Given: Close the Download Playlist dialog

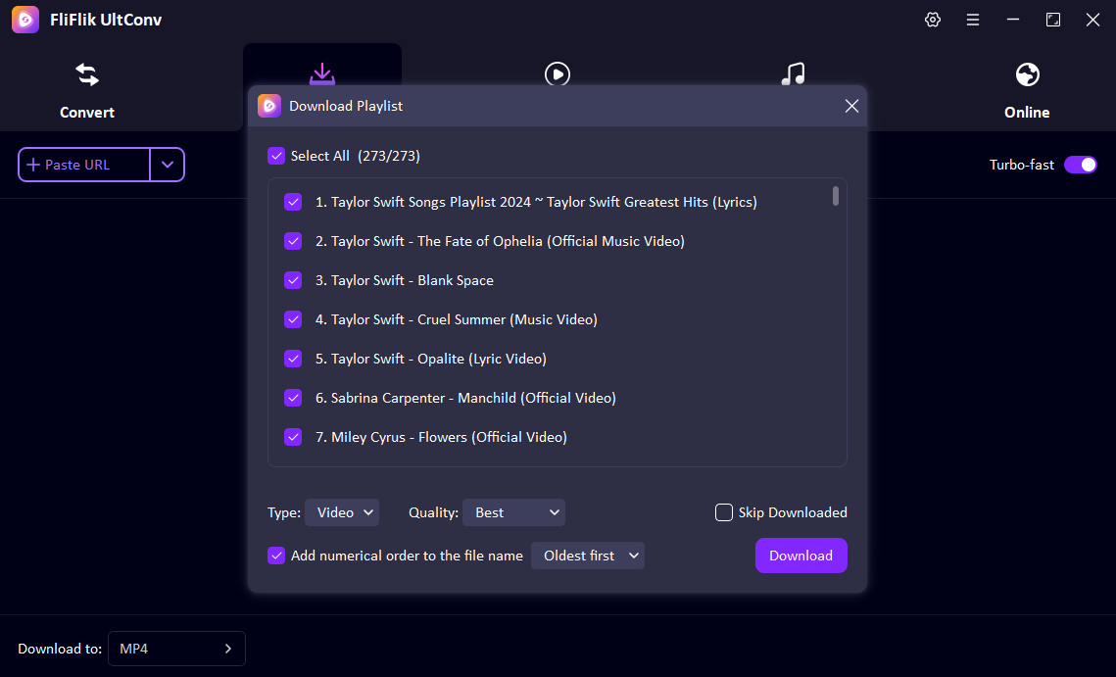Looking at the screenshot, I should (851, 106).
